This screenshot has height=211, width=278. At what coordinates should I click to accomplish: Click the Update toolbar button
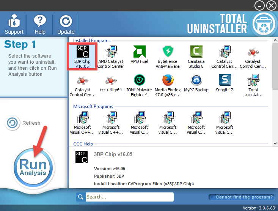pyautogui.click(x=66, y=25)
